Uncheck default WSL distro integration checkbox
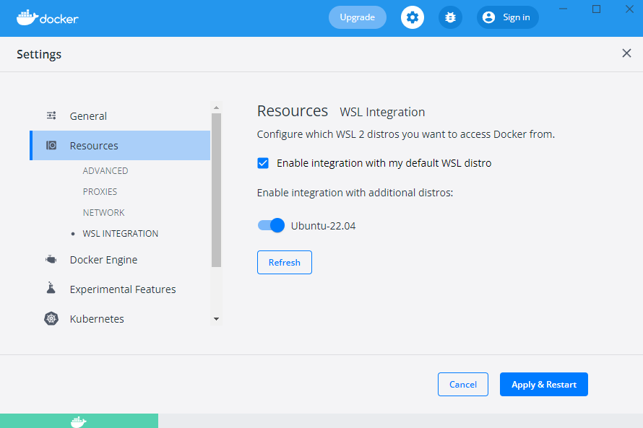Screen dimensions: 643x428 [x=263, y=163]
